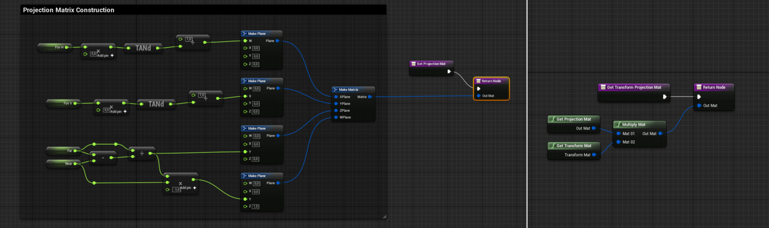This screenshot has height=228, width=769.
Task: Click the Make Matrix node struct icon
Action: pos(335,90)
